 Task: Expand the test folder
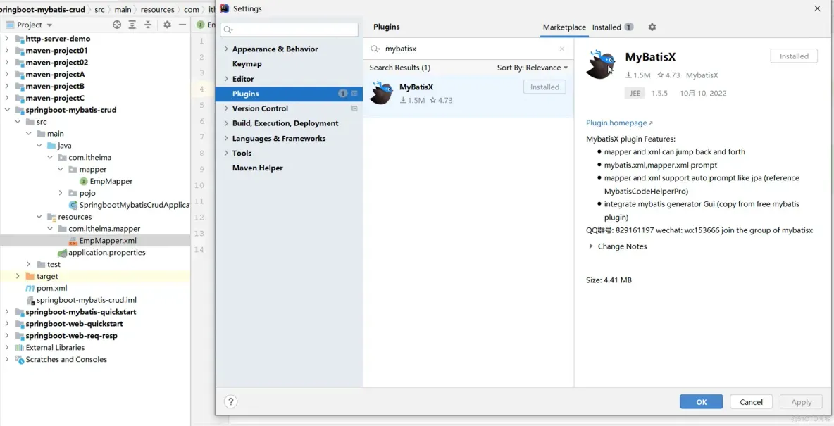28,264
